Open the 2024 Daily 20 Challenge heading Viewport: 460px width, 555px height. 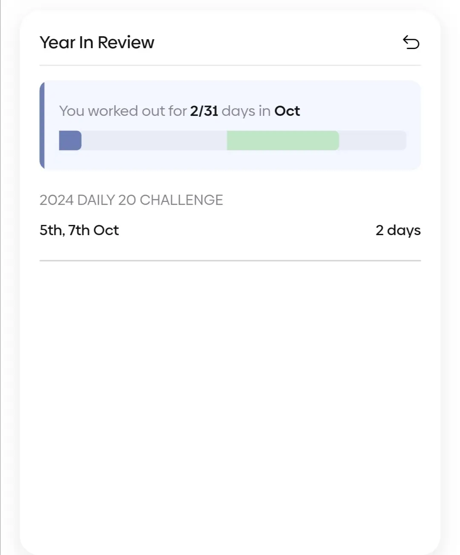click(x=131, y=200)
